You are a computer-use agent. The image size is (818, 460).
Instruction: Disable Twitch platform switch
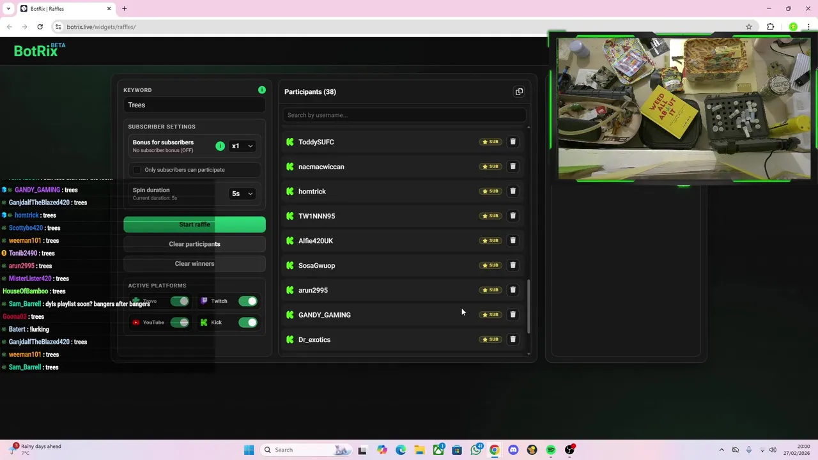click(248, 301)
